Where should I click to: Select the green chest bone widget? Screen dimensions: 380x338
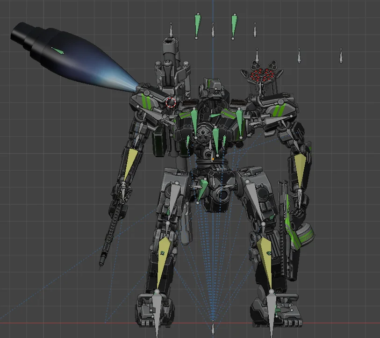coord(215,136)
